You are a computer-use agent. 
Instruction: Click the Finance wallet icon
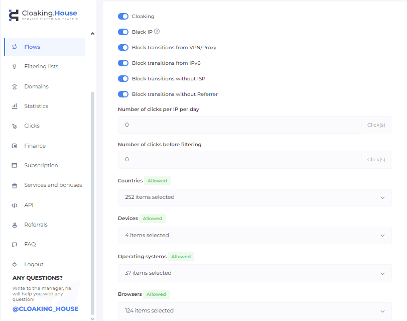point(15,146)
